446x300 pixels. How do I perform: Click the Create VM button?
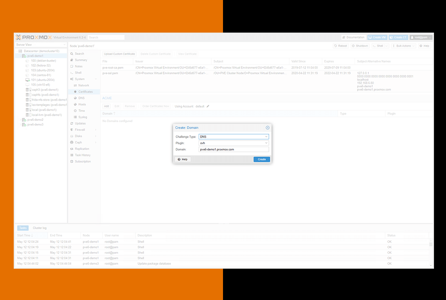377,37
